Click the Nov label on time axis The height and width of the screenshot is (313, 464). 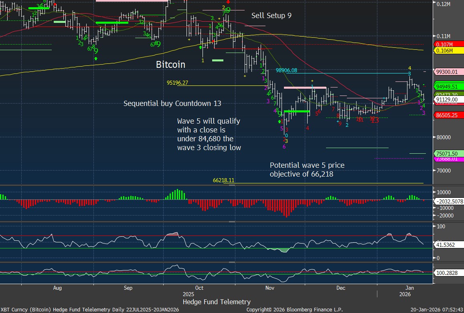click(269, 288)
